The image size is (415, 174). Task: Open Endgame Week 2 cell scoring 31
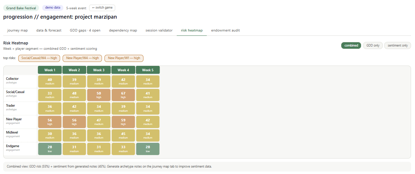(x=74, y=149)
